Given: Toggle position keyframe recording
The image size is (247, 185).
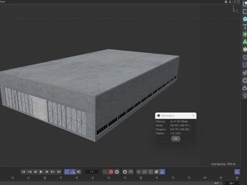Looking at the screenshot, I should coord(139,172).
